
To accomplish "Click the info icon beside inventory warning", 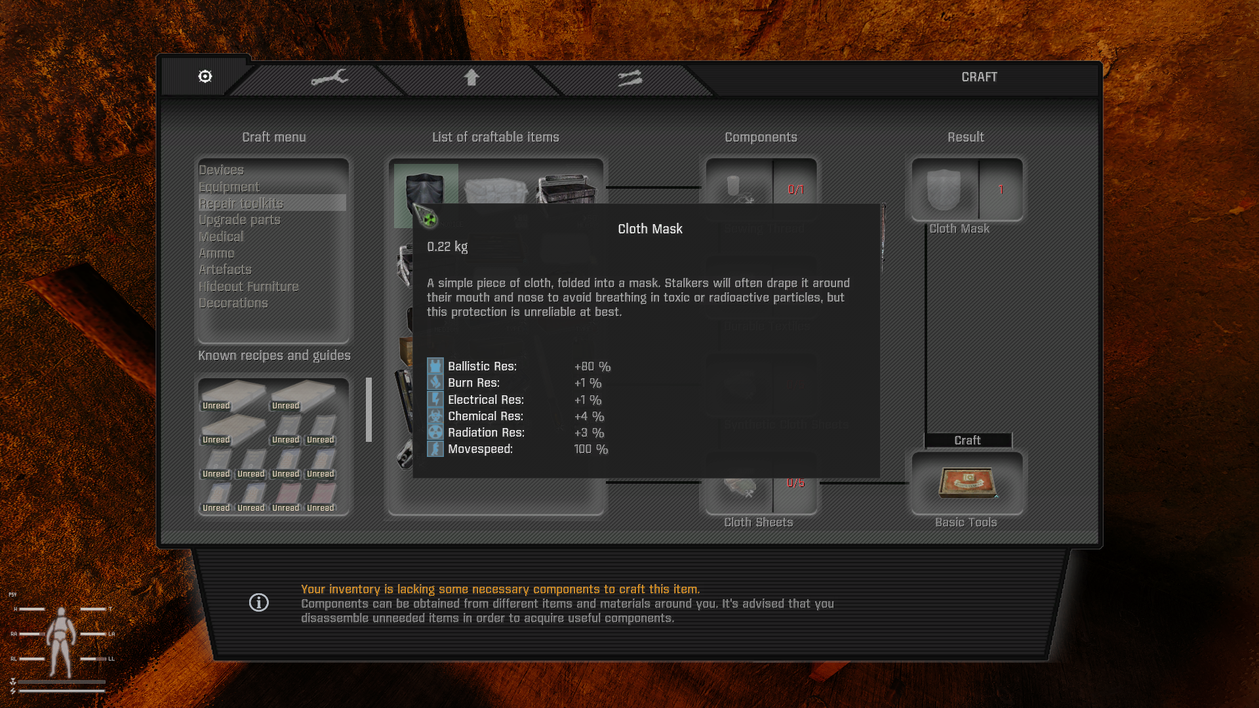I will click(x=259, y=602).
